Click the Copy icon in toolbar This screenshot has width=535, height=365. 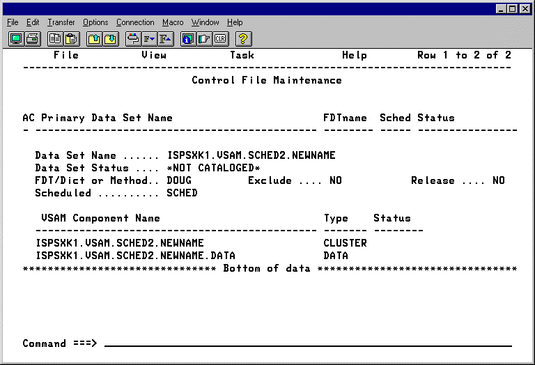click(56, 39)
